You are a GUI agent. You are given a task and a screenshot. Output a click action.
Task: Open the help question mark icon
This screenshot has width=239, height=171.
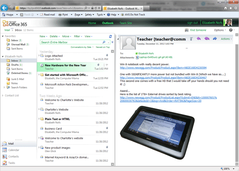tap(231, 30)
